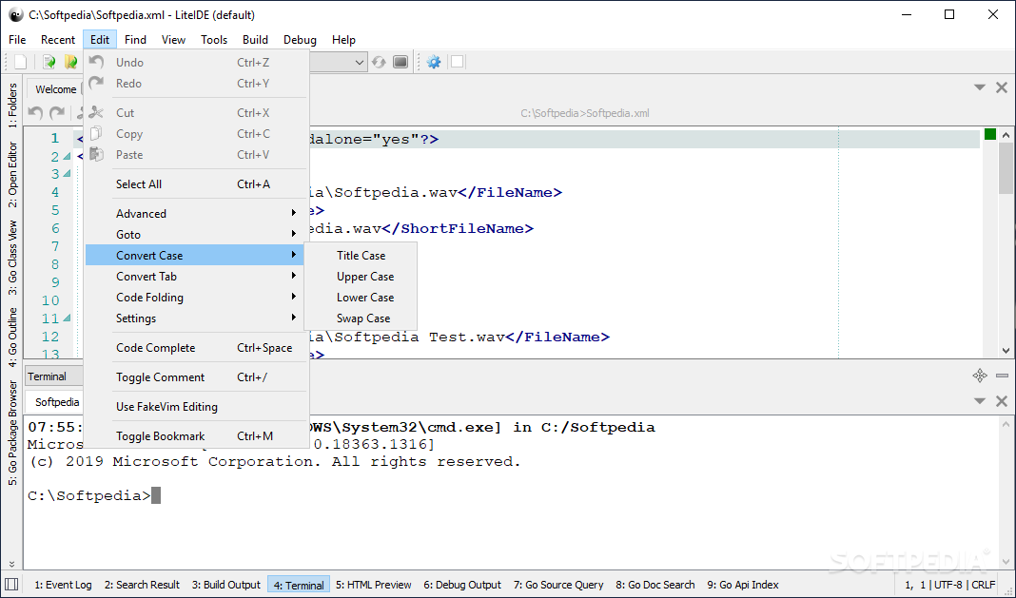Show the 5: HTML Preview pane
The image size is (1016, 598).
pyautogui.click(x=374, y=585)
